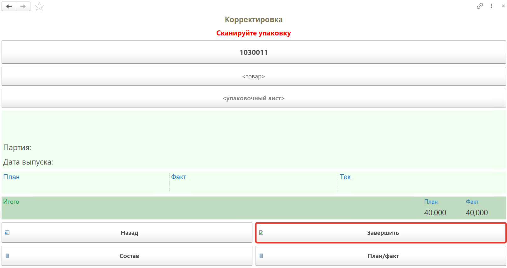Show the План/факт comparison

(381, 256)
